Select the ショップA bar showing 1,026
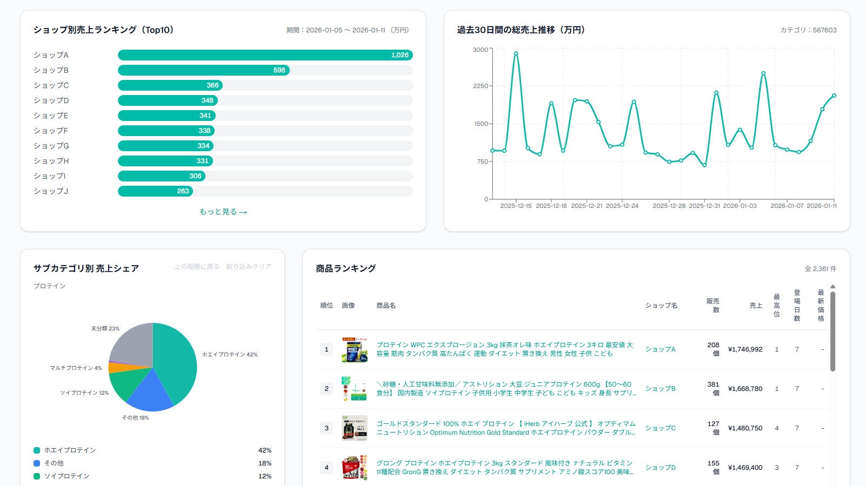 coord(265,55)
